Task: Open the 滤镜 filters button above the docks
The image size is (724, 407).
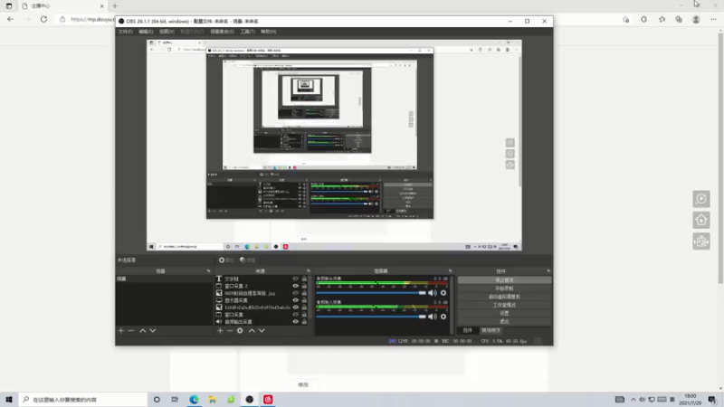Action: click(x=248, y=260)
